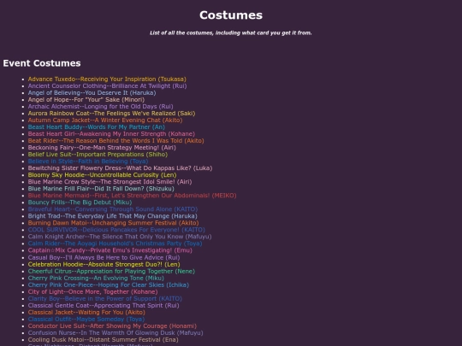Open Cheerful Citrus link for Nene
Screen dimensions: 462x346
[x=111, y=271]
